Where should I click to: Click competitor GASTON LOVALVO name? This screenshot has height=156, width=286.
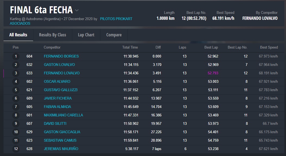(x=59, y=65)
